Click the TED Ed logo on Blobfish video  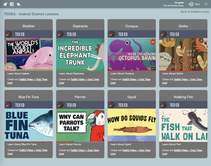pos(8,34)
